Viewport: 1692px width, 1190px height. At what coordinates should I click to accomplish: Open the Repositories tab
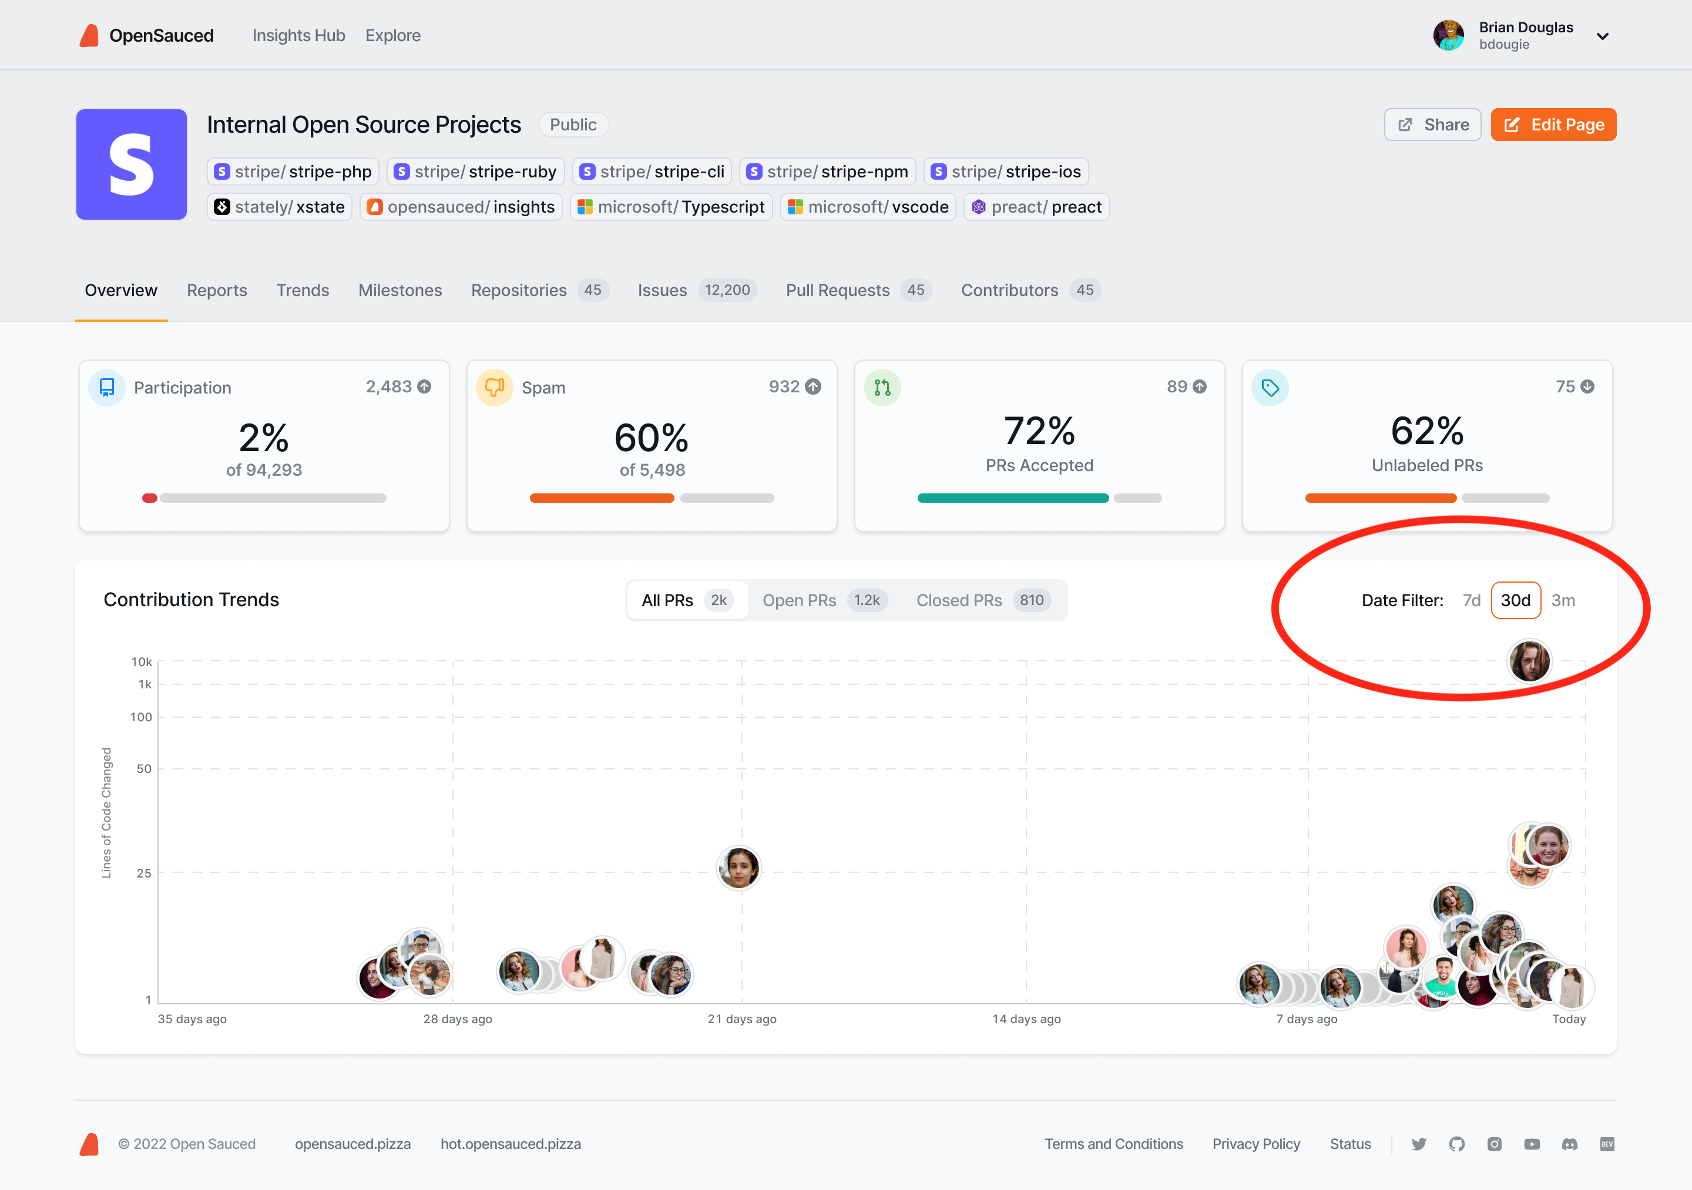540,290
